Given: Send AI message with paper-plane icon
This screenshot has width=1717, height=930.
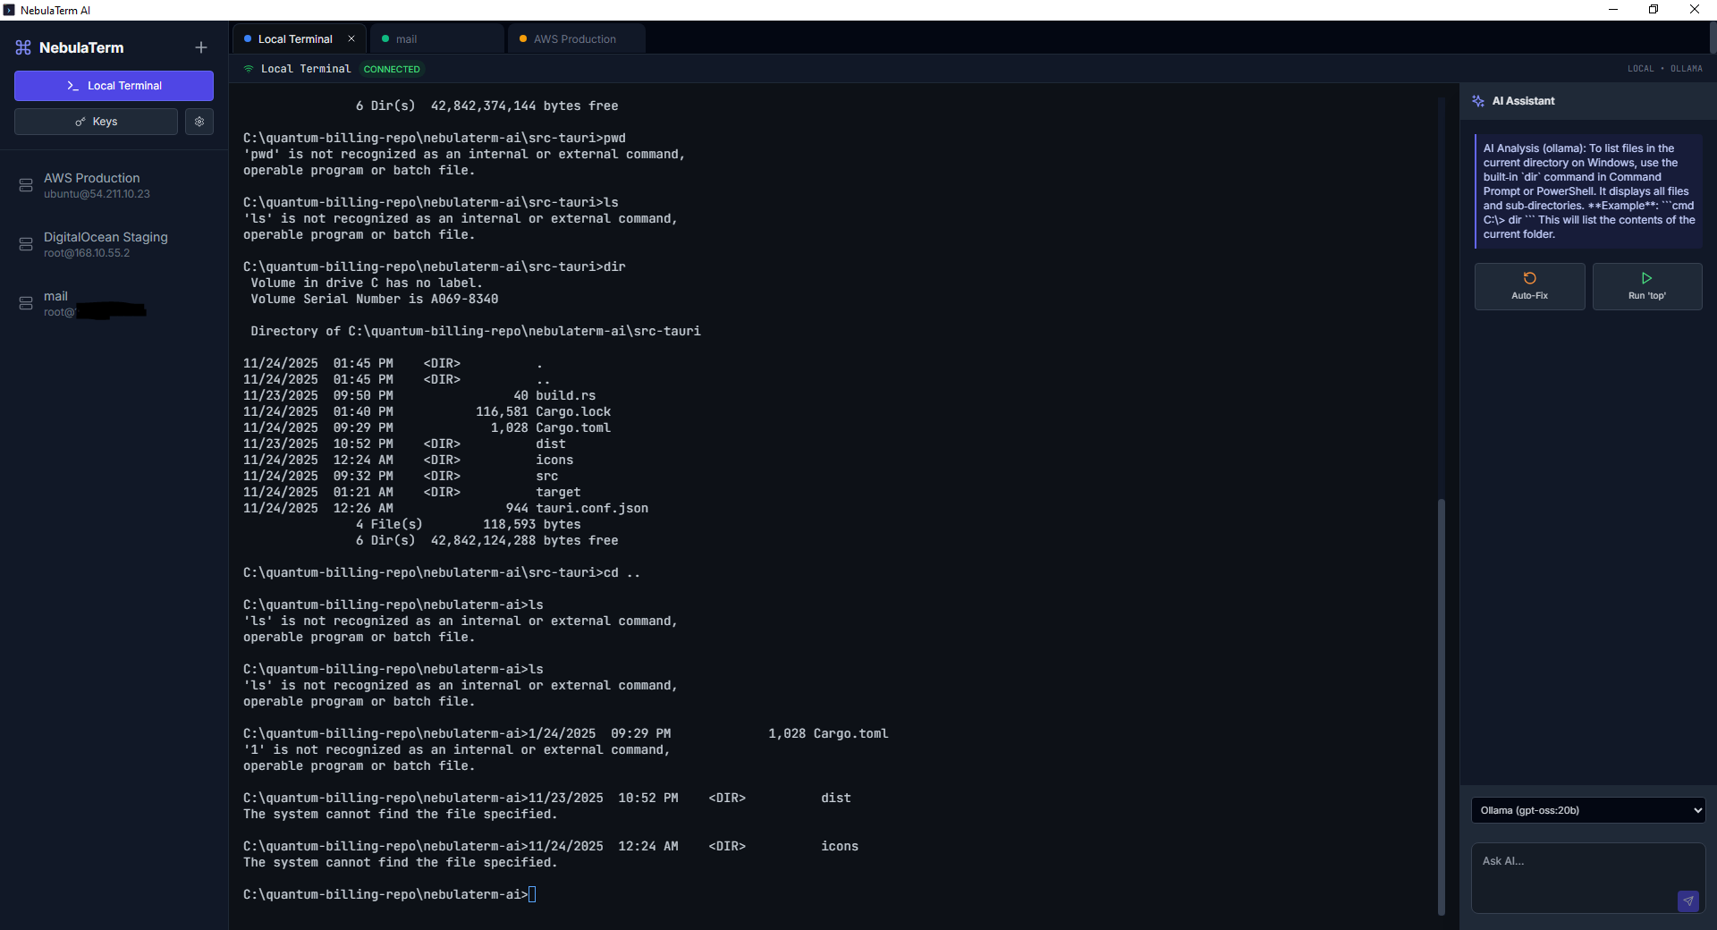Looking at the screenshot, I should (x=1687, y=900).
